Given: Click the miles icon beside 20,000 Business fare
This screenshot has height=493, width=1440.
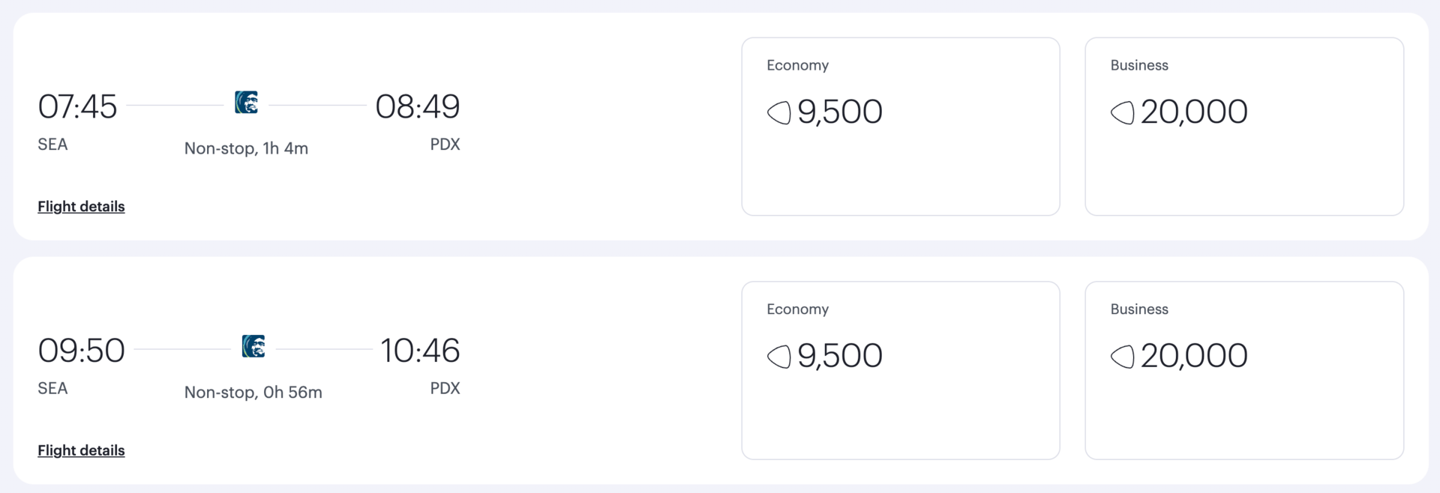Looking at the screenshot, I should [x=1123, y=113].
